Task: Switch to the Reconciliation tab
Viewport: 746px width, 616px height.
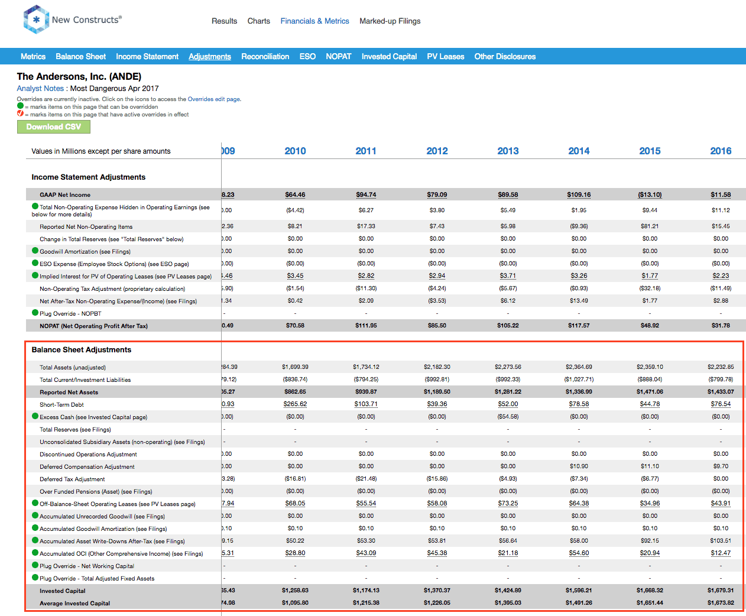Action: coord(265,57)
